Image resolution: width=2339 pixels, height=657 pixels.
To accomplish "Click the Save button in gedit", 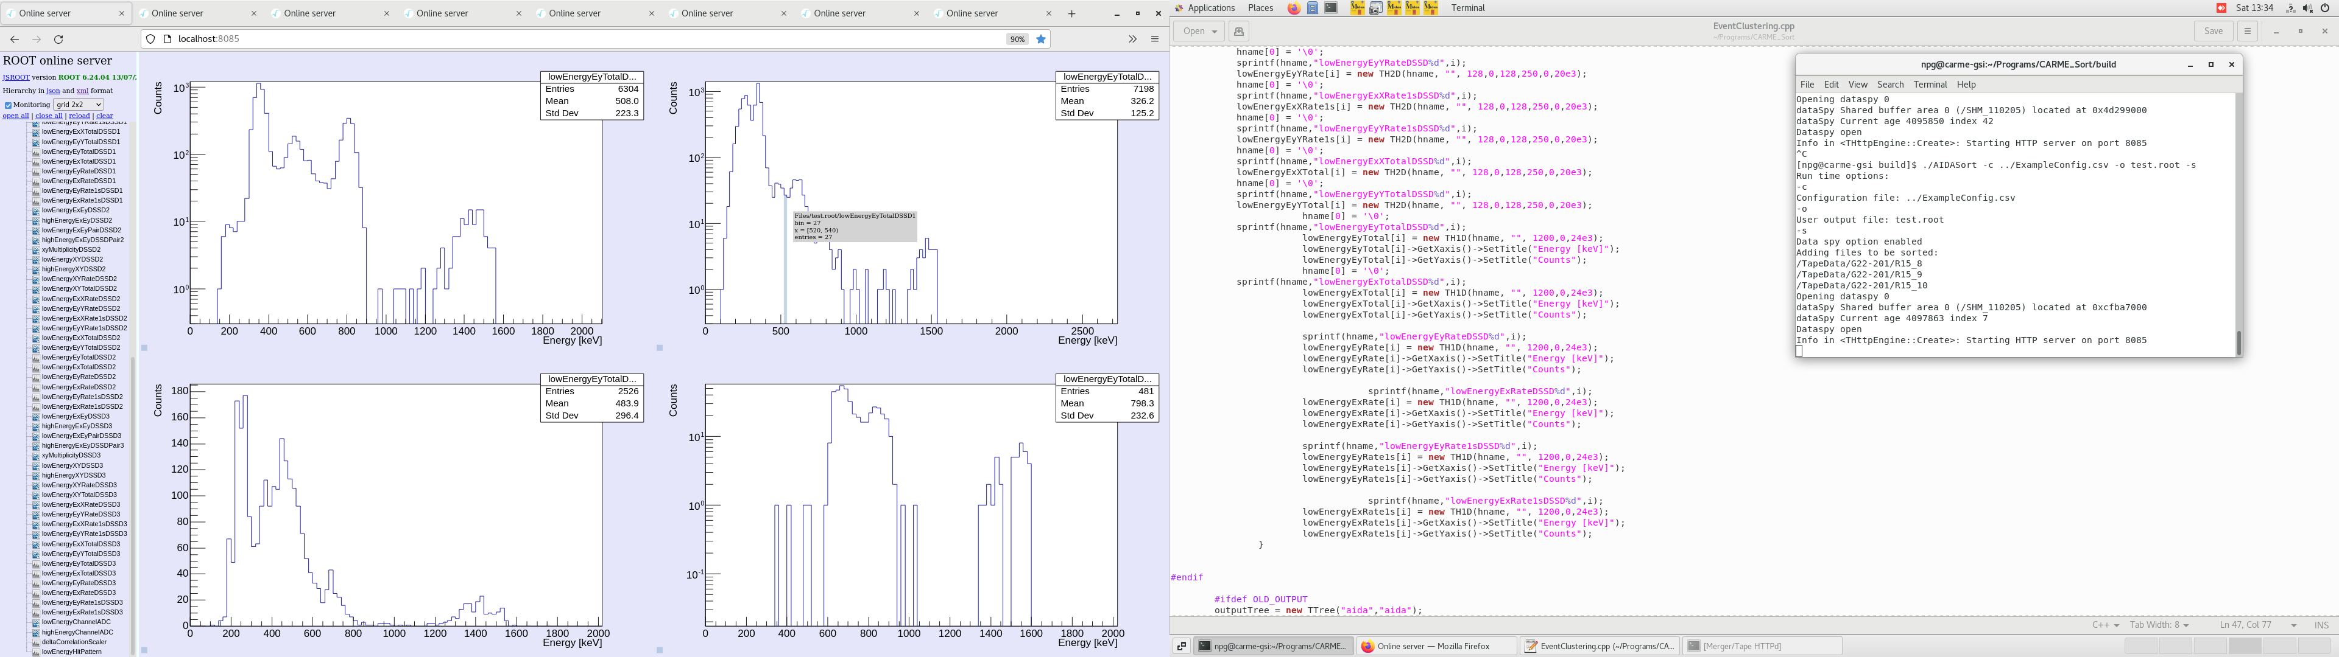I will pyautogui.click(x=2214, y=31).
